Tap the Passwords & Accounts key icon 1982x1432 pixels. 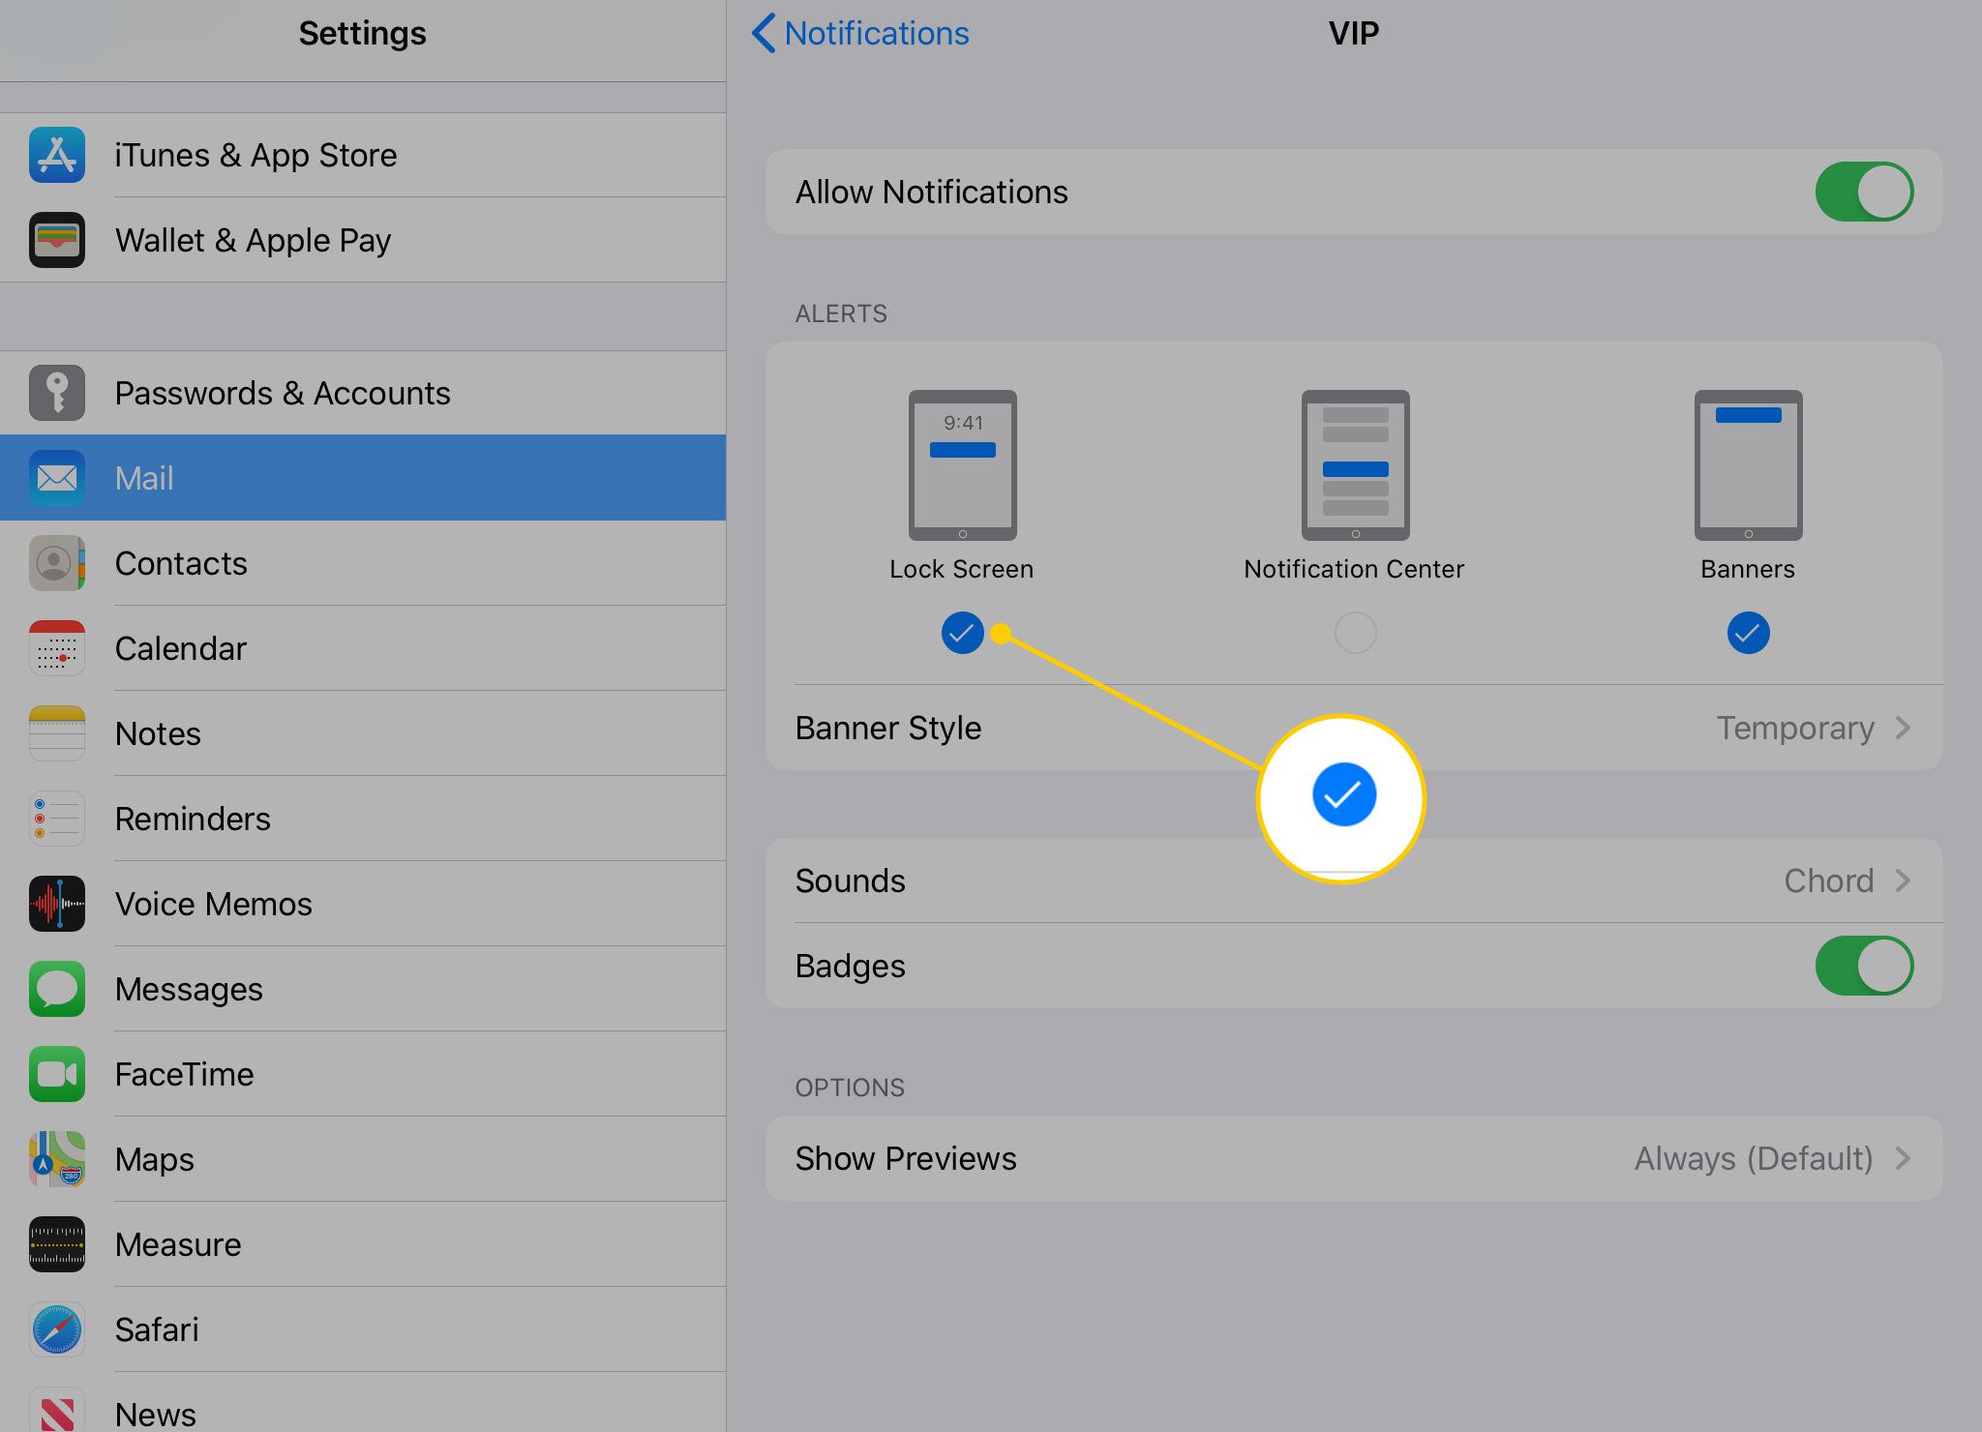57,393
